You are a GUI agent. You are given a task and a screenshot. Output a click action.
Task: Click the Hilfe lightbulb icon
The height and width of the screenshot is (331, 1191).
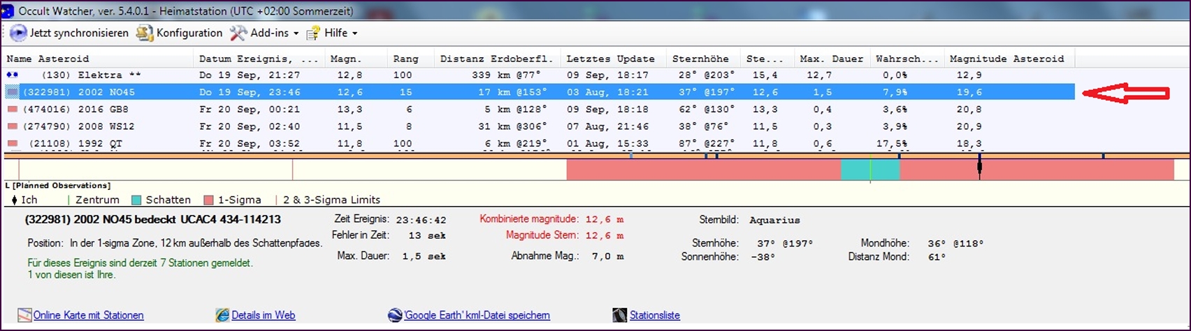[x=313, y=33]
